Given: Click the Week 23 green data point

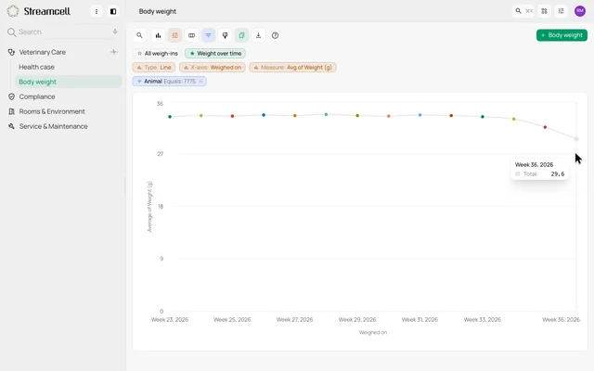Looking at the screenshot, I should (170, 117).
